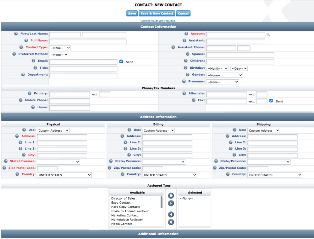Cancel the new contact form

tap(183, 13)
